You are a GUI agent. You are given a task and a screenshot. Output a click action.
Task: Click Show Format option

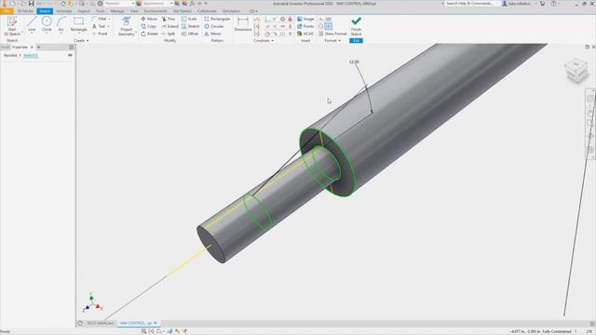pyautogui.click(x=332, y=33)
